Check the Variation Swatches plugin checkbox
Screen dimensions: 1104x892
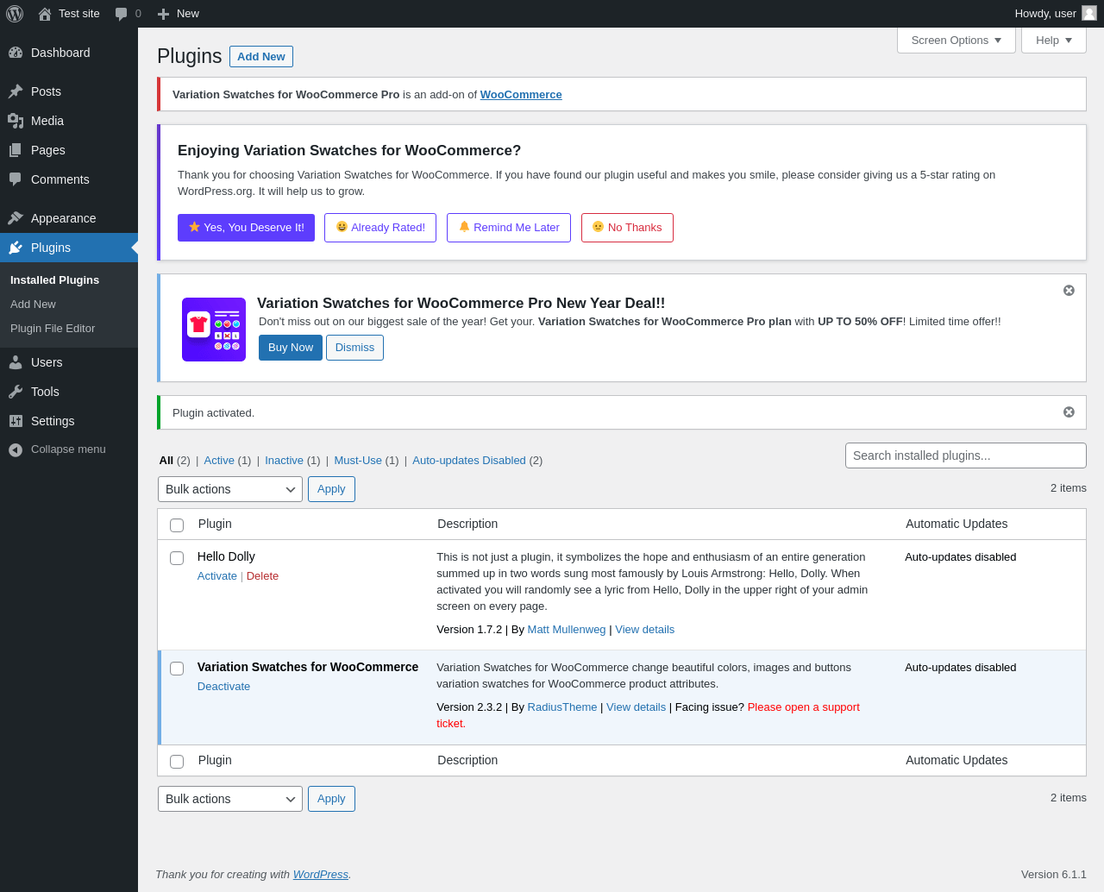click(x=177, y=669)
